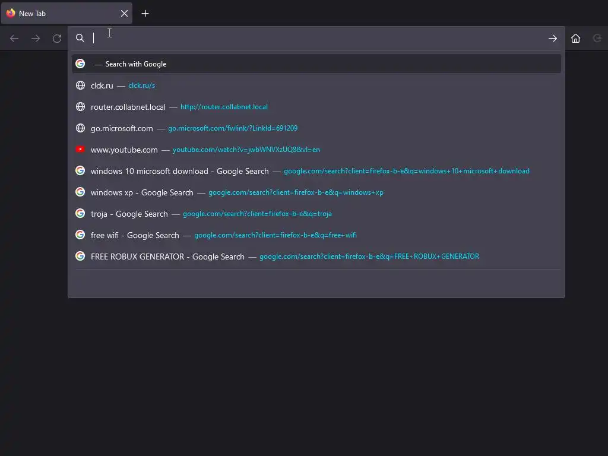This screenshot has width=608, height=456.
Task: Click the q=troja URL
Action: (257, 214)
